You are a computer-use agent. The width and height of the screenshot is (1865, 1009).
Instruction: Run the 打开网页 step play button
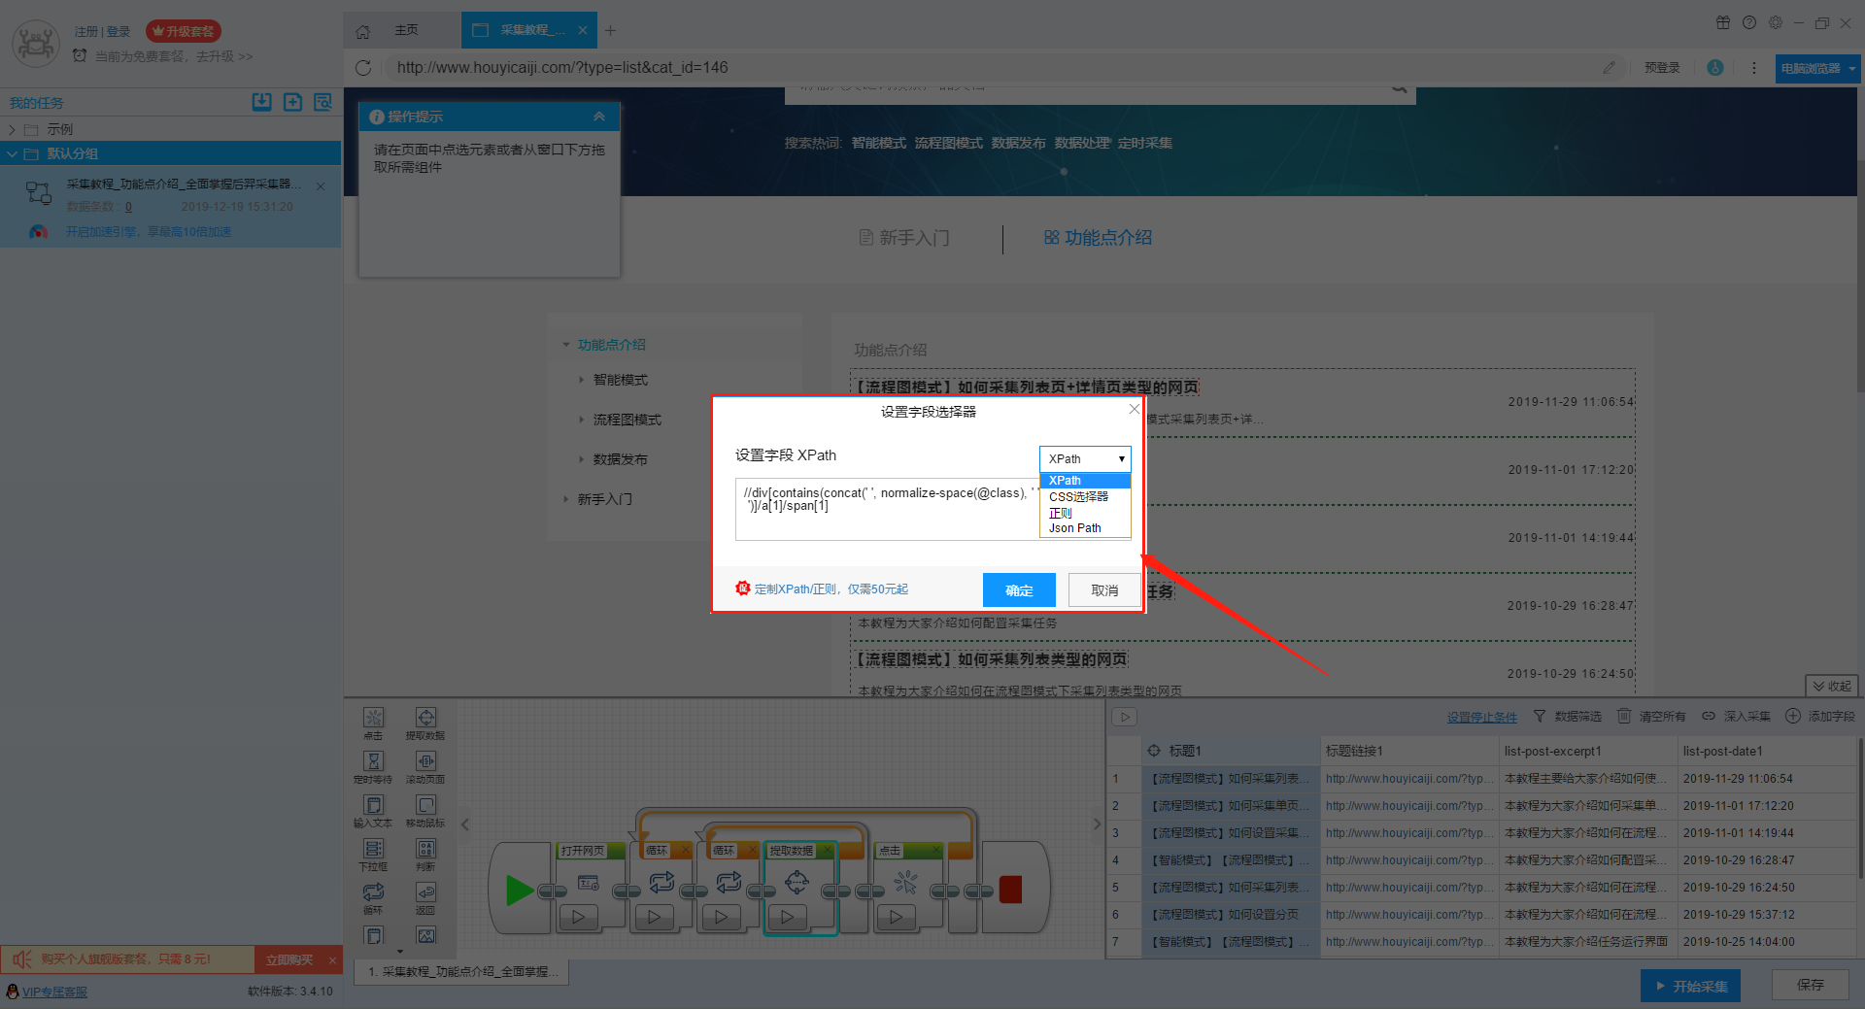(x=579, y=917)
